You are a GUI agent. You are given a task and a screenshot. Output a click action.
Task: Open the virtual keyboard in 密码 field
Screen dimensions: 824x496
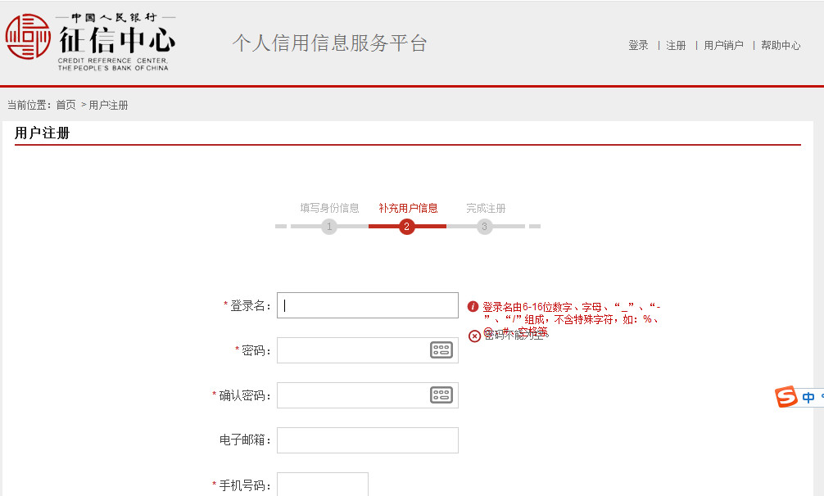(441, 350)
